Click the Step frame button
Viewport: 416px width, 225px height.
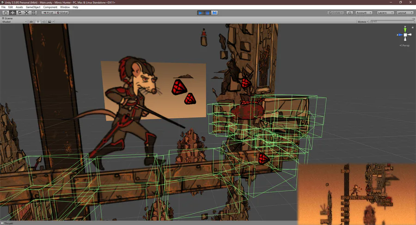coord(214,13)
